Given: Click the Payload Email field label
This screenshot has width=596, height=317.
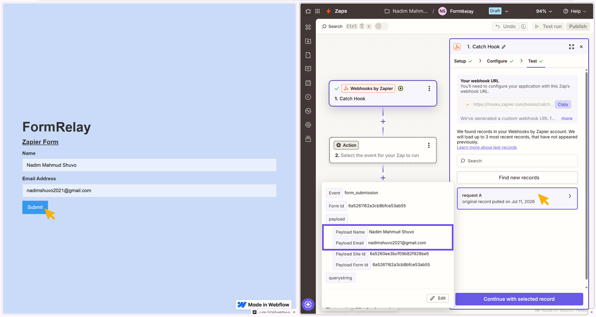Looking at the screenshot, I should coord(350,243).
